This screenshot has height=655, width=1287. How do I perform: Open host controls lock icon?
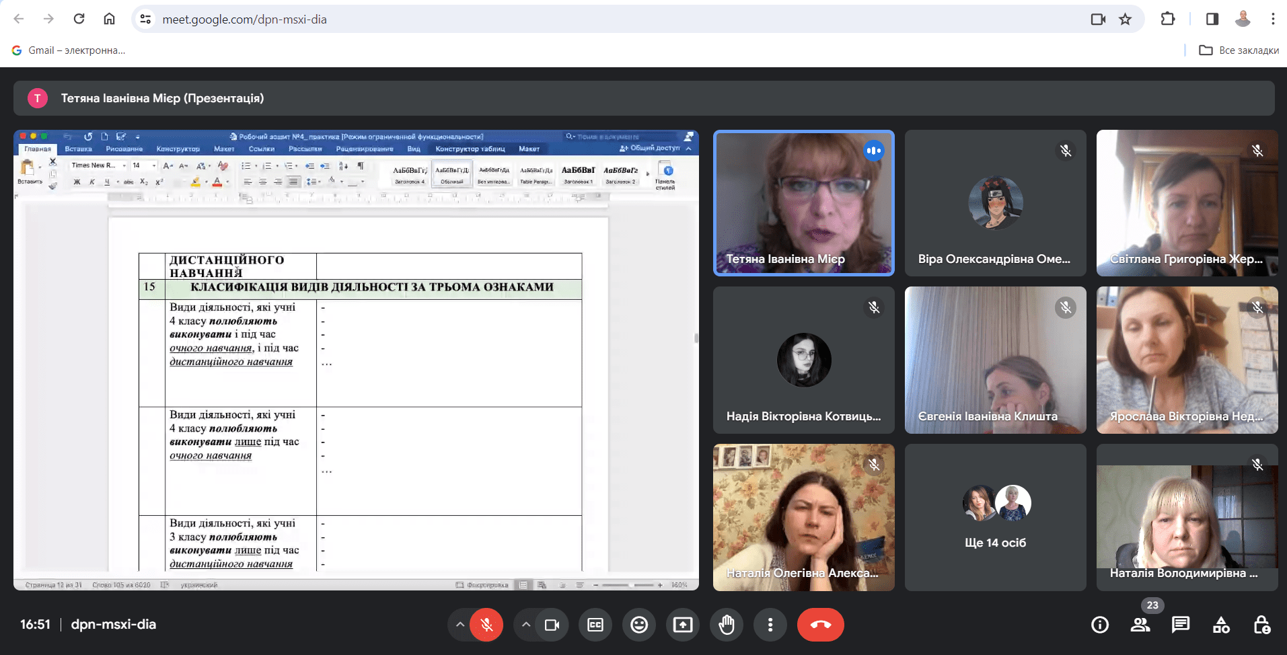[x=1261, y=625]
